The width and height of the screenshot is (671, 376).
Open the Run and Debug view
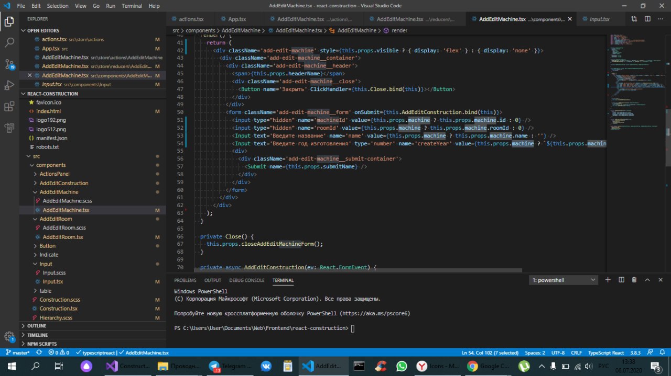pyautogui.click(x=9, y=85)
